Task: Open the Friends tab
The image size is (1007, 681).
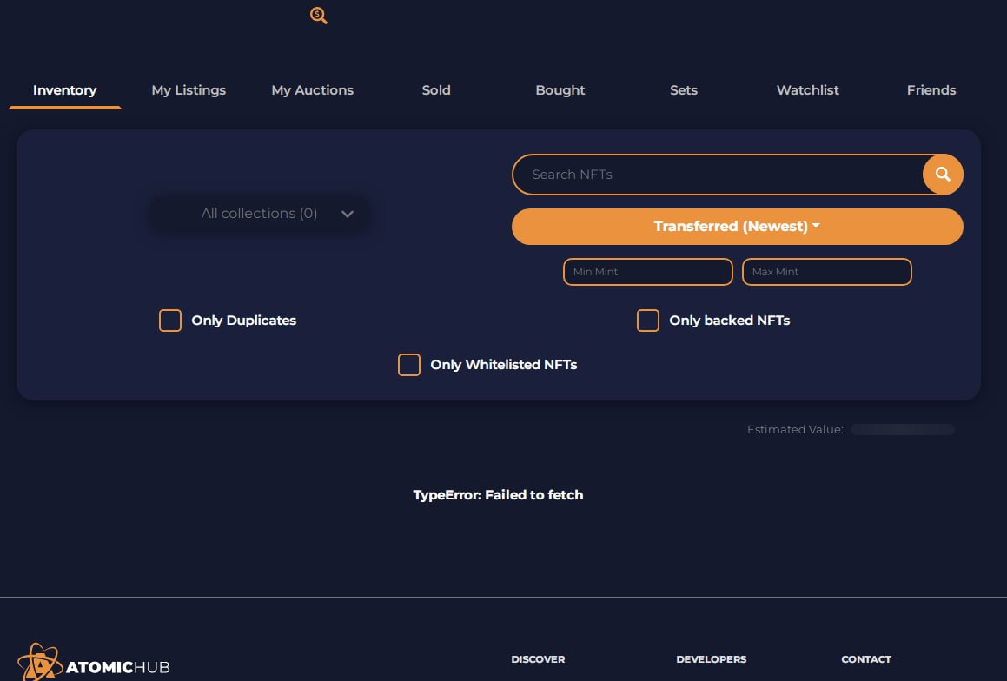Action: click(x=931, y=90)
